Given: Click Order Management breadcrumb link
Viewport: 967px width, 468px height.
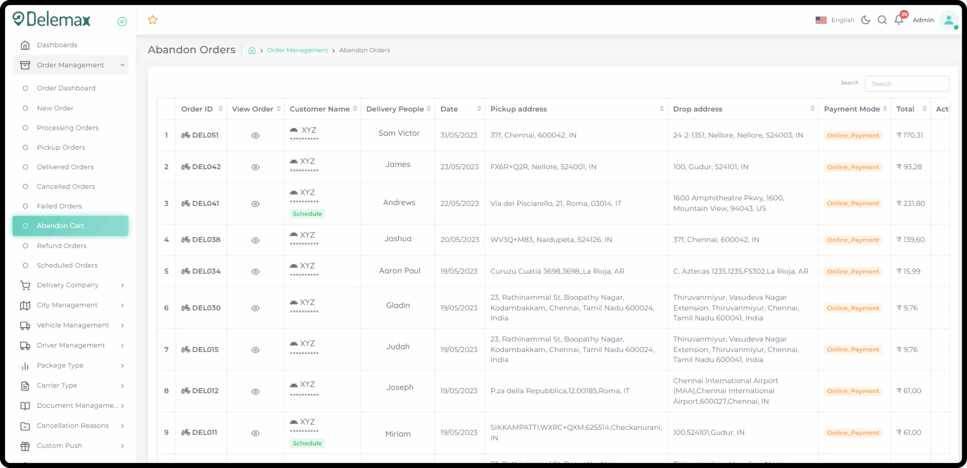Looking at the screenshot, I should (297, 50).
